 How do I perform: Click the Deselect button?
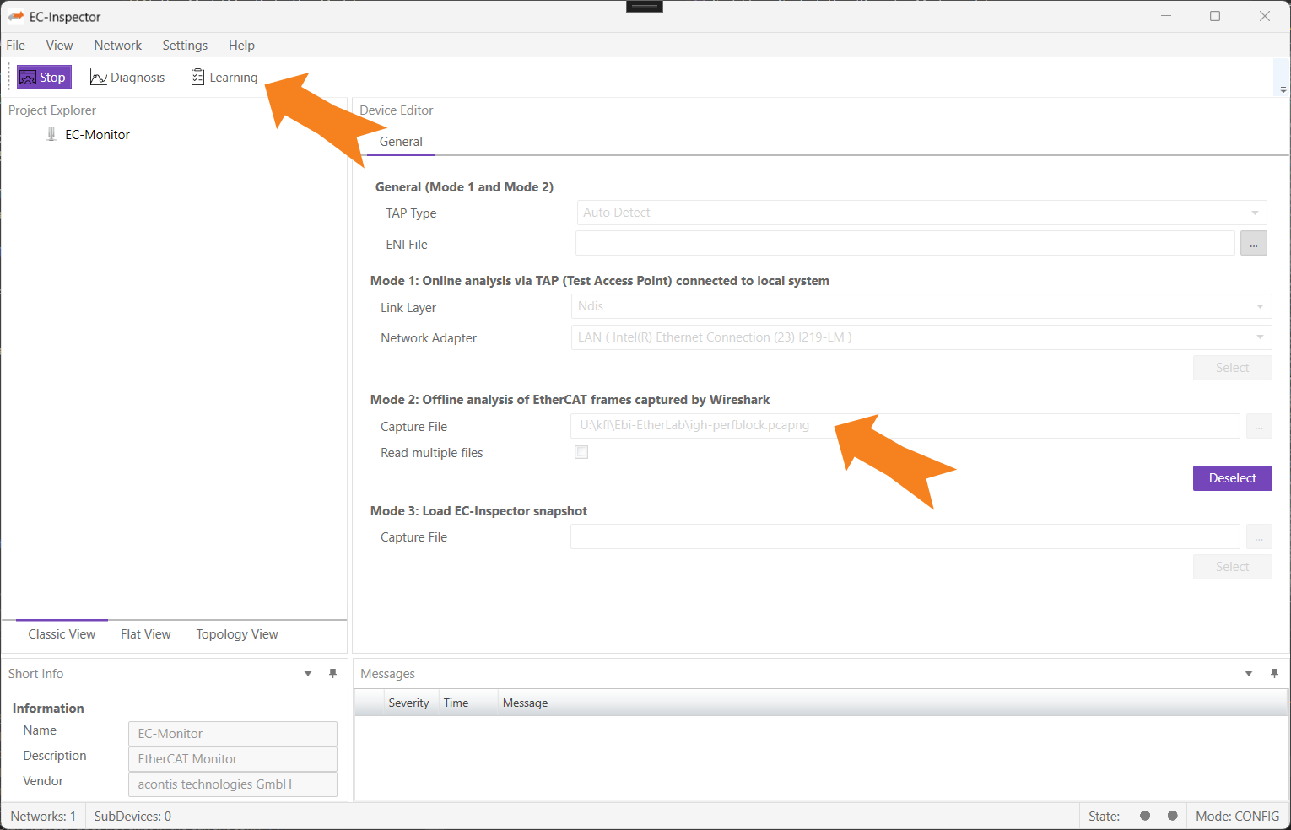1232,477
